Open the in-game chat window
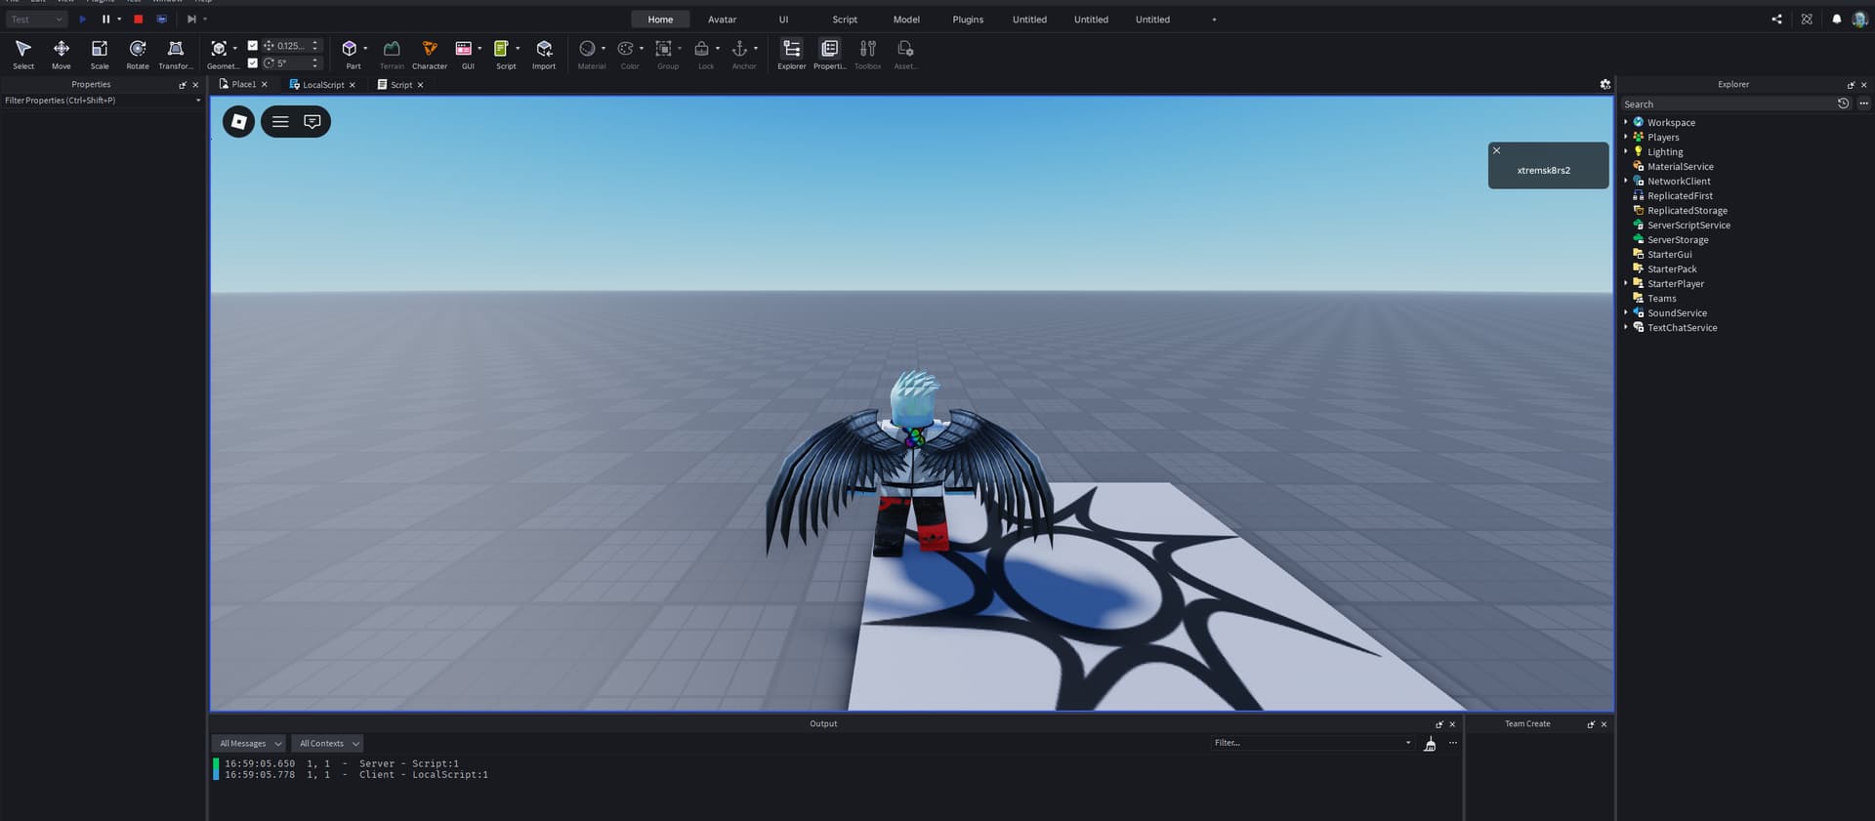Screen dimensions: 1875x821 click(312, 121)
